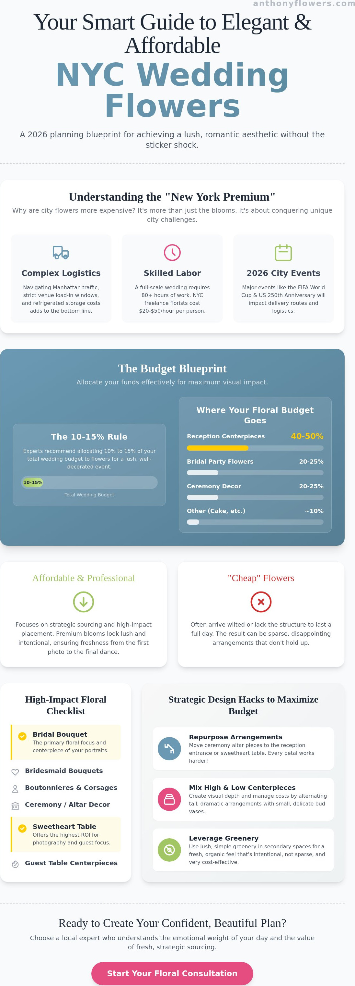Open the anthonyflowers.com watermark link

304,4
